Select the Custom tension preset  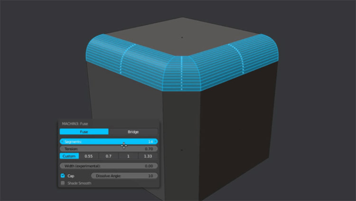pos(69,156)
